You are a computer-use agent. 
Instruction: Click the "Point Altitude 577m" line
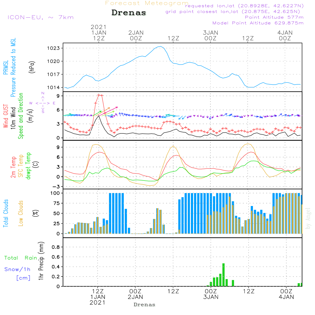(x=274, y=17)
